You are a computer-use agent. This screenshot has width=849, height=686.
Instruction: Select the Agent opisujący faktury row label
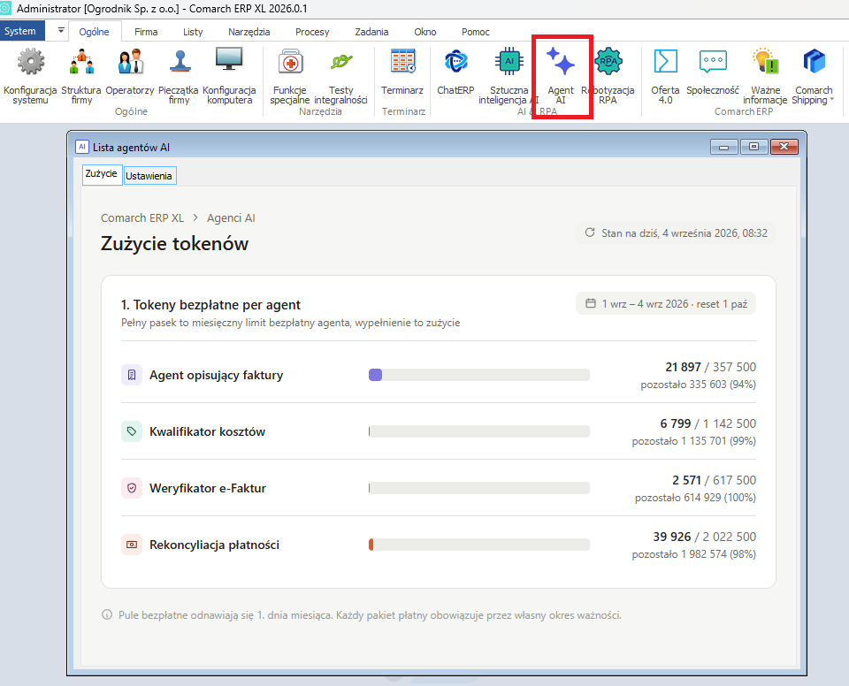pos(216,375)
